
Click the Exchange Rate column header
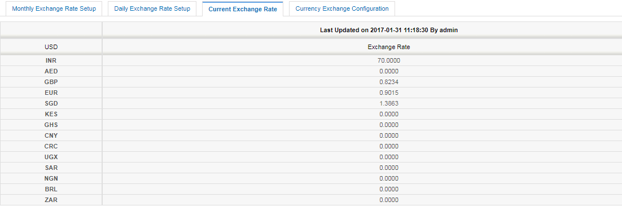[389, 47]
